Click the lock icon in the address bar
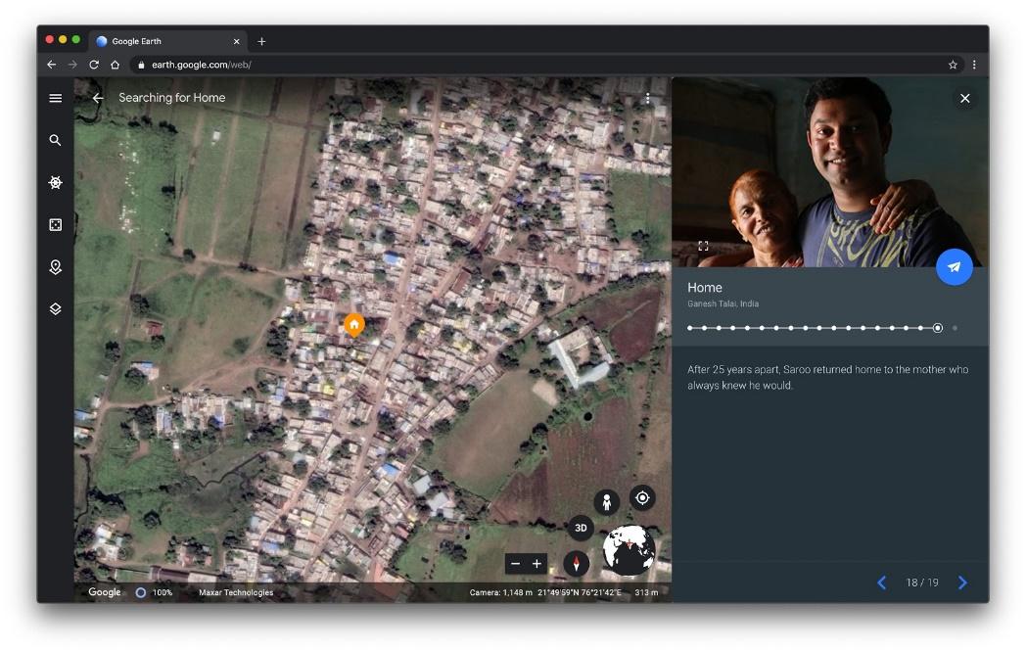The height and width of the screenshot is (652, 1026). 141,65
